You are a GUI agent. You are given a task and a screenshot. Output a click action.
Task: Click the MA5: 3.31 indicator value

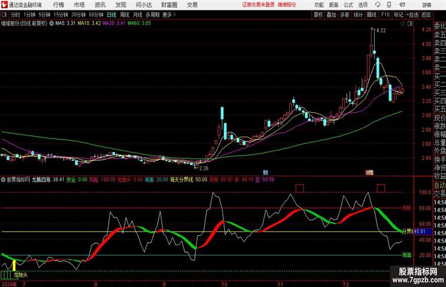[65, 24]
